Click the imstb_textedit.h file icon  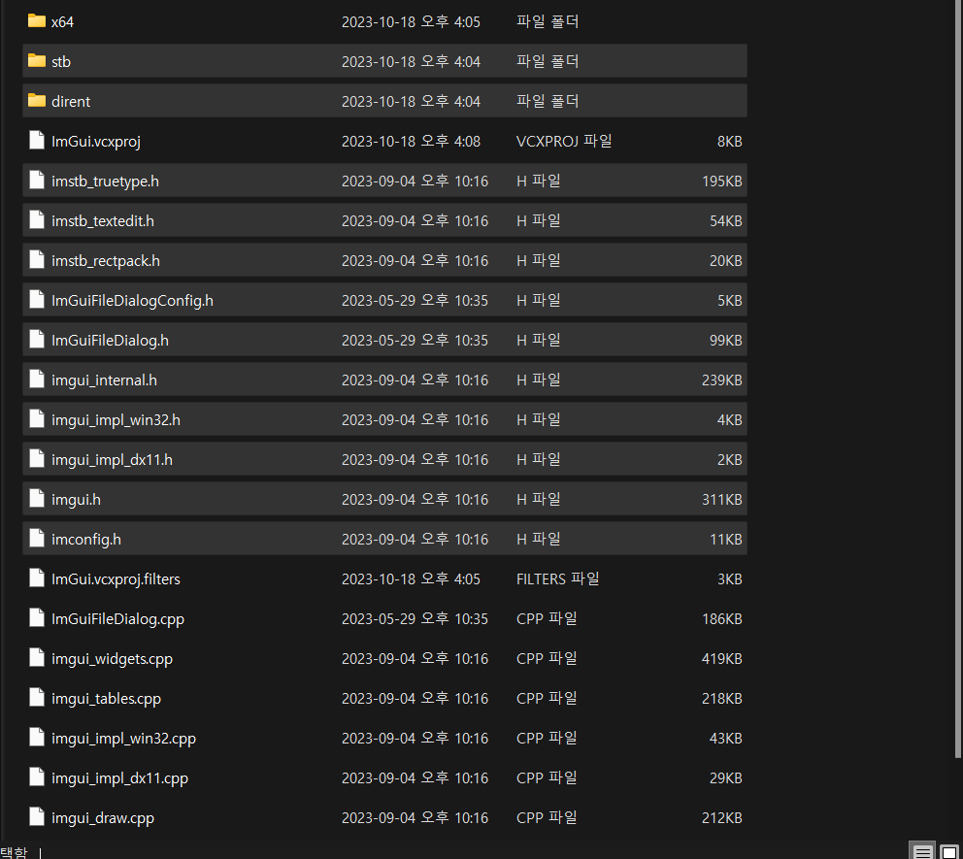point(37,220)
